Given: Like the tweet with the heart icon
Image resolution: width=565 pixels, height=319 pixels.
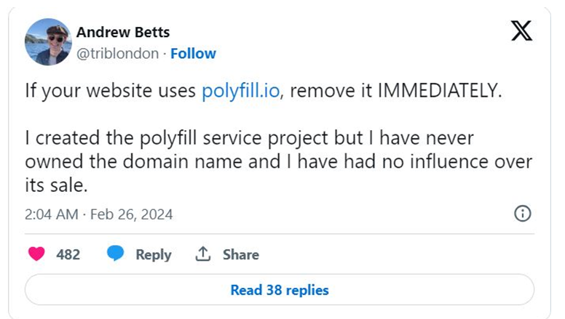Looking at the screenshot, I should coord(36,254).
